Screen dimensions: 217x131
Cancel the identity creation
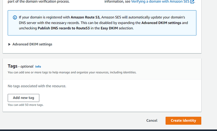pos(152,121)
